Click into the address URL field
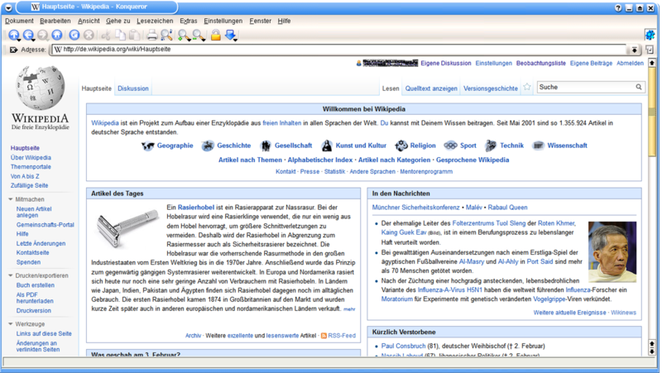Viewport: 662px width, 373px height. [x=340, y=50]
